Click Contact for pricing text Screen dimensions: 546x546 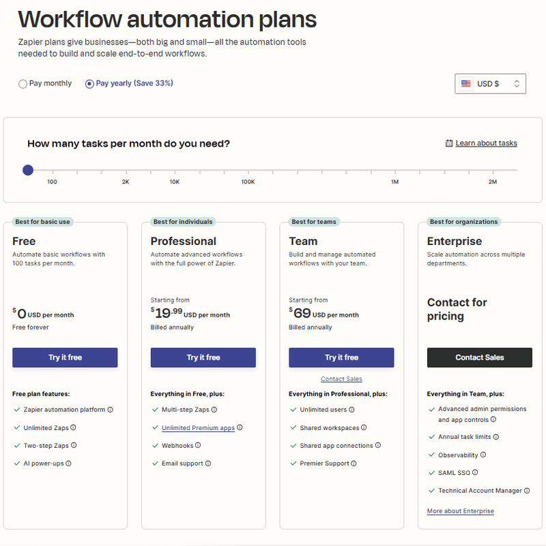pyautogui.click(x=457, y=309)
